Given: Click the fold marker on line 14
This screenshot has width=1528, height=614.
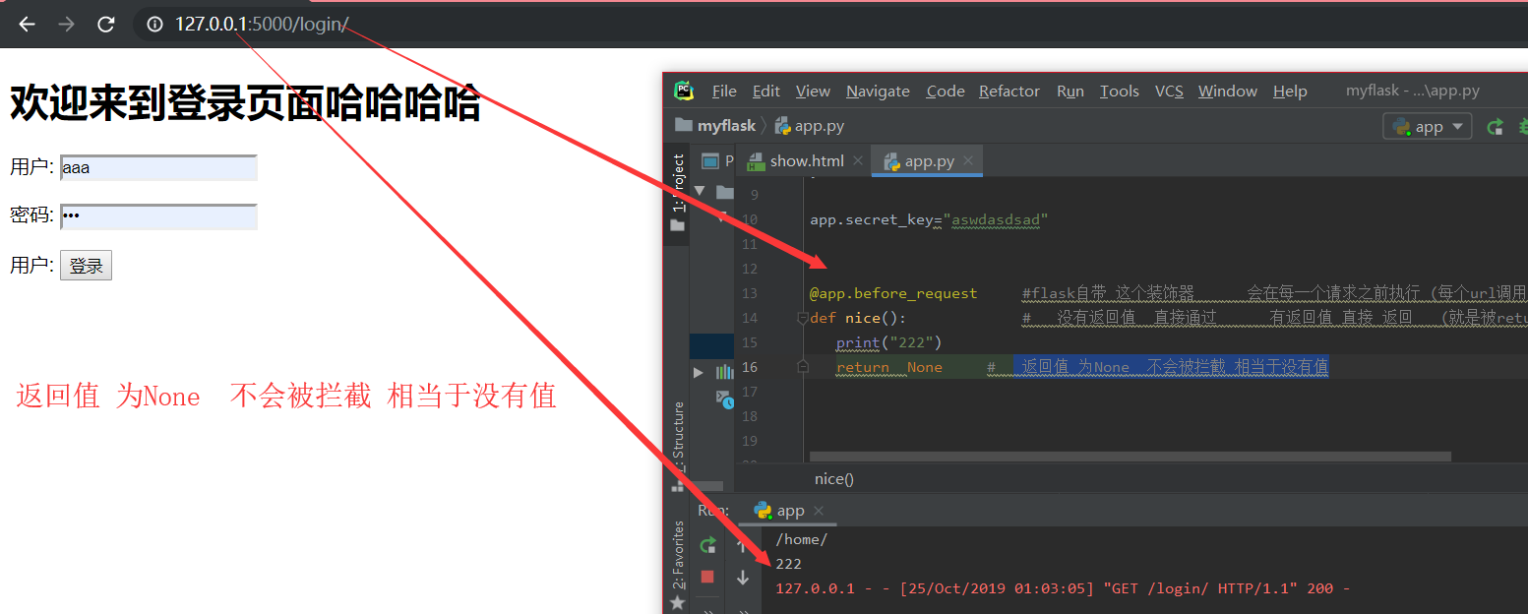Looking at the screenshot, I should point(802,318).
